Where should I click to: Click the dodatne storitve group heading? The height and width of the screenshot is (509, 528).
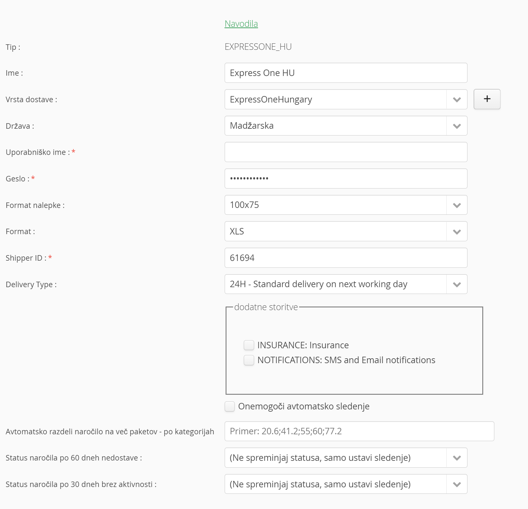(x=266, y=307)
